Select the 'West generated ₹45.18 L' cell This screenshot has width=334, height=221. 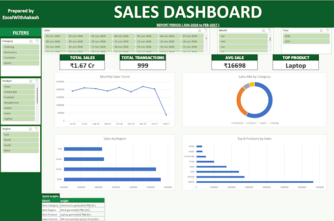click(x=82, y=210)
